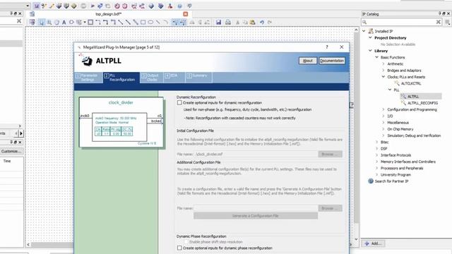Enable optional inputs for dynamic reconfiguration
Image resolution: width=452 pixels, height=254 pixels.
click(179, 103)
